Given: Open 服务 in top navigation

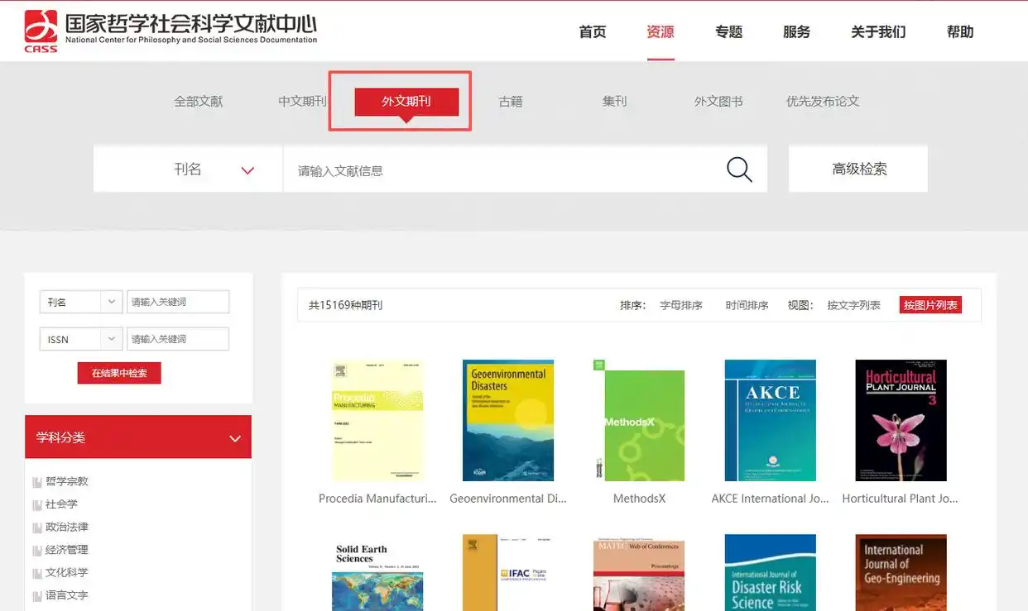Looking at the screenshot, I should [x=797, y=31].
